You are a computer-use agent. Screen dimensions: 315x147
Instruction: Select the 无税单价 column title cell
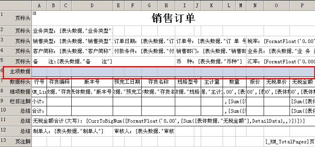pyautogui.click(x=277, y=82)
